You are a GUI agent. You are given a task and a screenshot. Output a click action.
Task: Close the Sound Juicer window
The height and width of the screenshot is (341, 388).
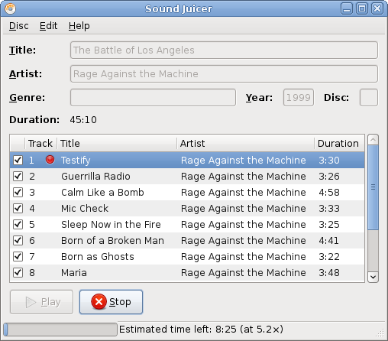377,9
